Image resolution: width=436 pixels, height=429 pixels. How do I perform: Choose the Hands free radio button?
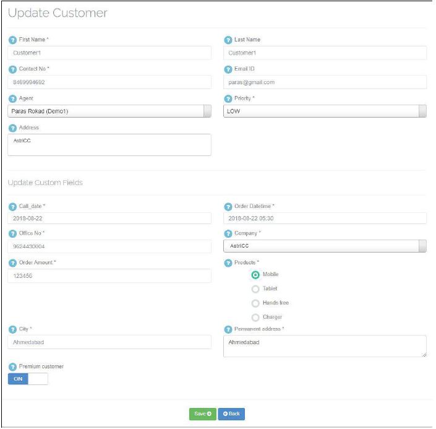click(x=255, y=303)
